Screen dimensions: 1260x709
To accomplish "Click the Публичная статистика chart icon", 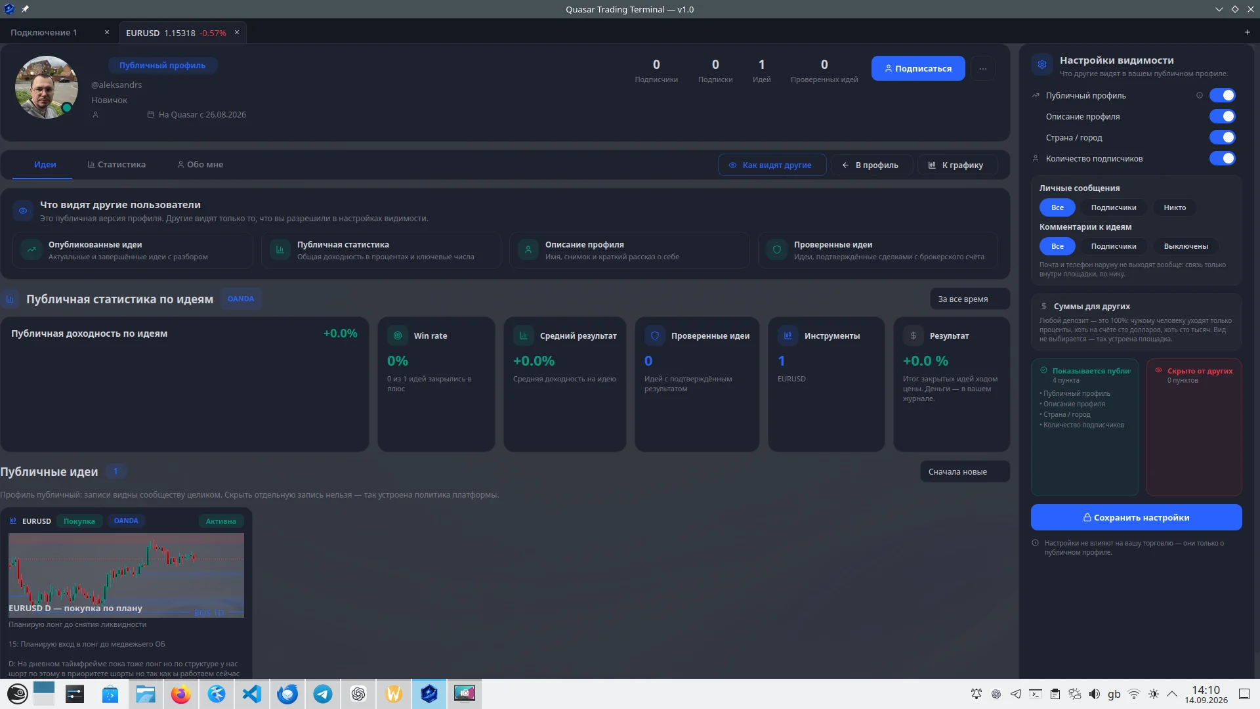I will pos(280,249).
